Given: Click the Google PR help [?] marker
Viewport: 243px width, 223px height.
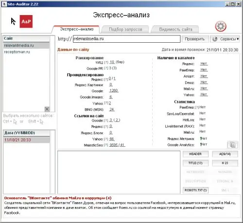Looking at the screenshot, I should pos(106,68).
